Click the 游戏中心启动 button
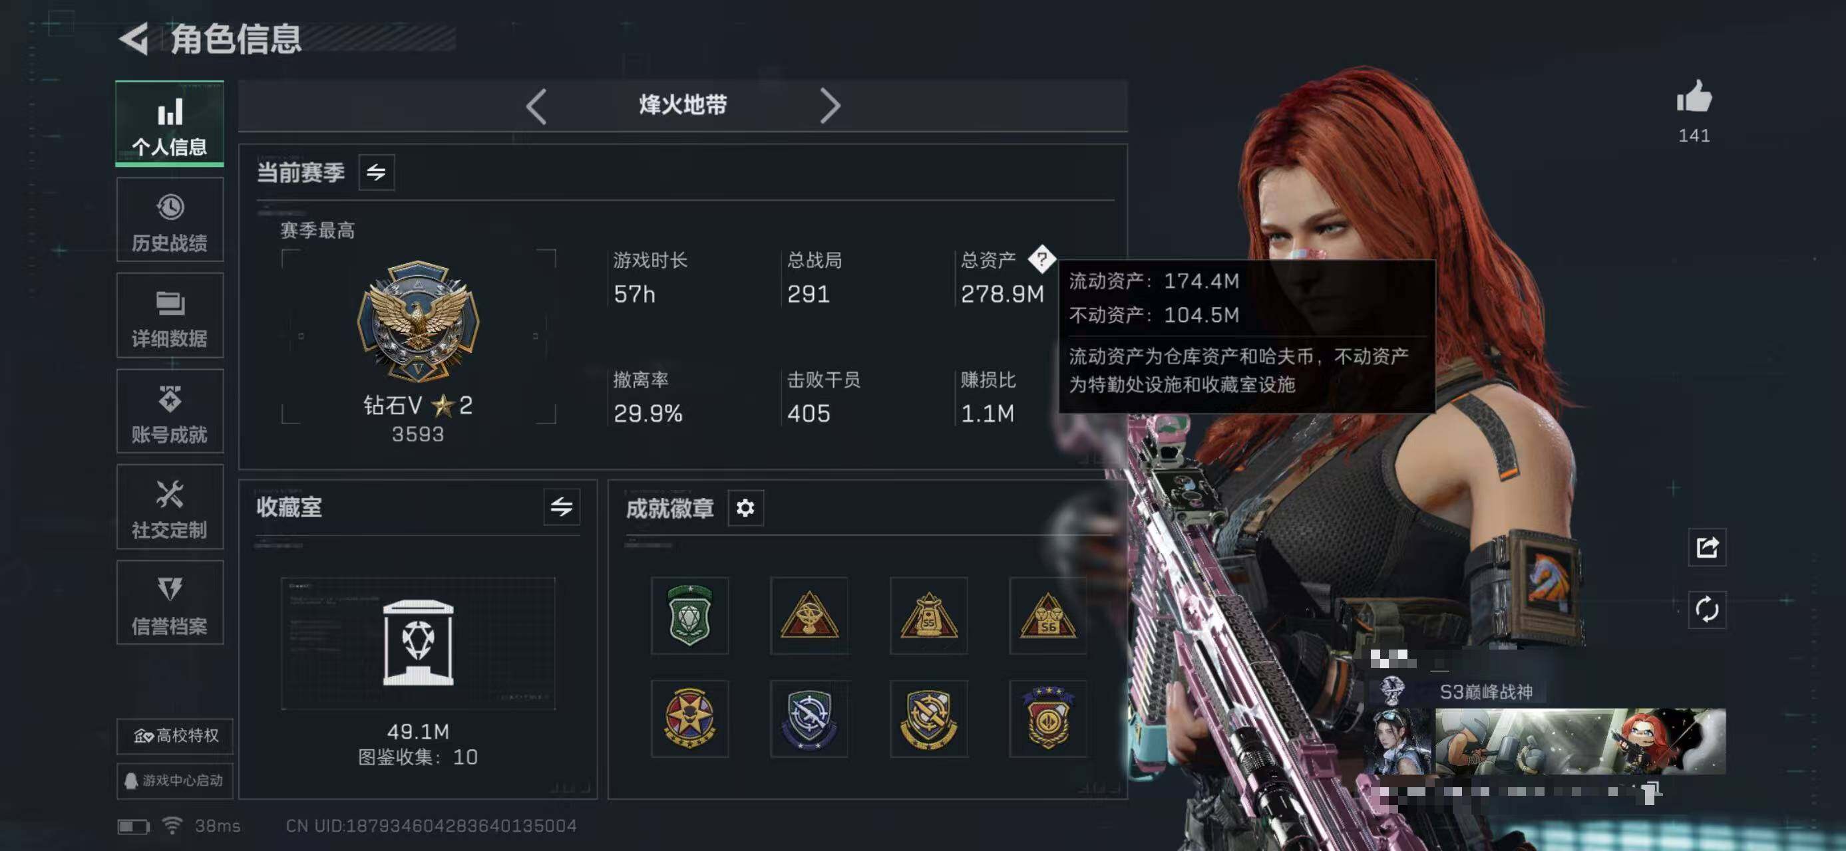 coord(175,780)
